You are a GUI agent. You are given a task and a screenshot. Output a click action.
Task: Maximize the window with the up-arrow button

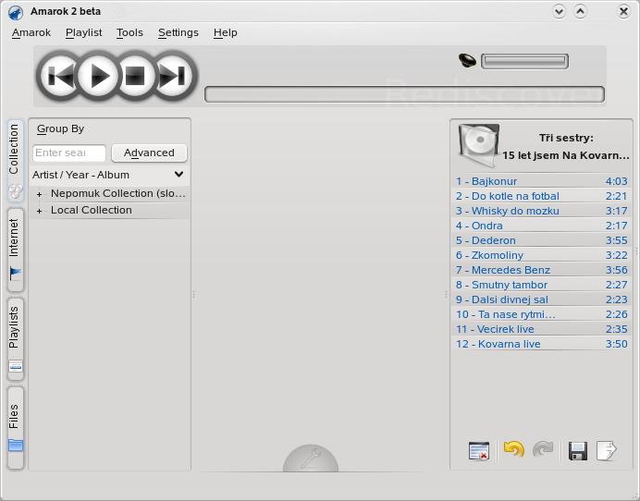coord(581,11)
